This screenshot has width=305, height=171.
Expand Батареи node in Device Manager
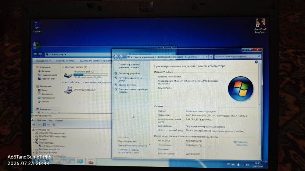click(x=34, y=139)
